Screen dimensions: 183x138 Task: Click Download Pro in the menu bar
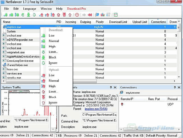(x=76, y=9)
